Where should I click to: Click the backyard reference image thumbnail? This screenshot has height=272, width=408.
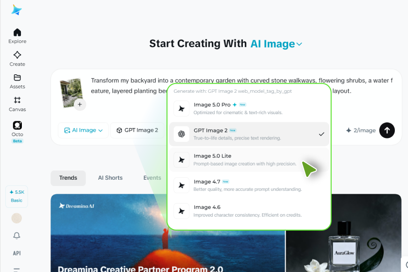click(71, 92)
